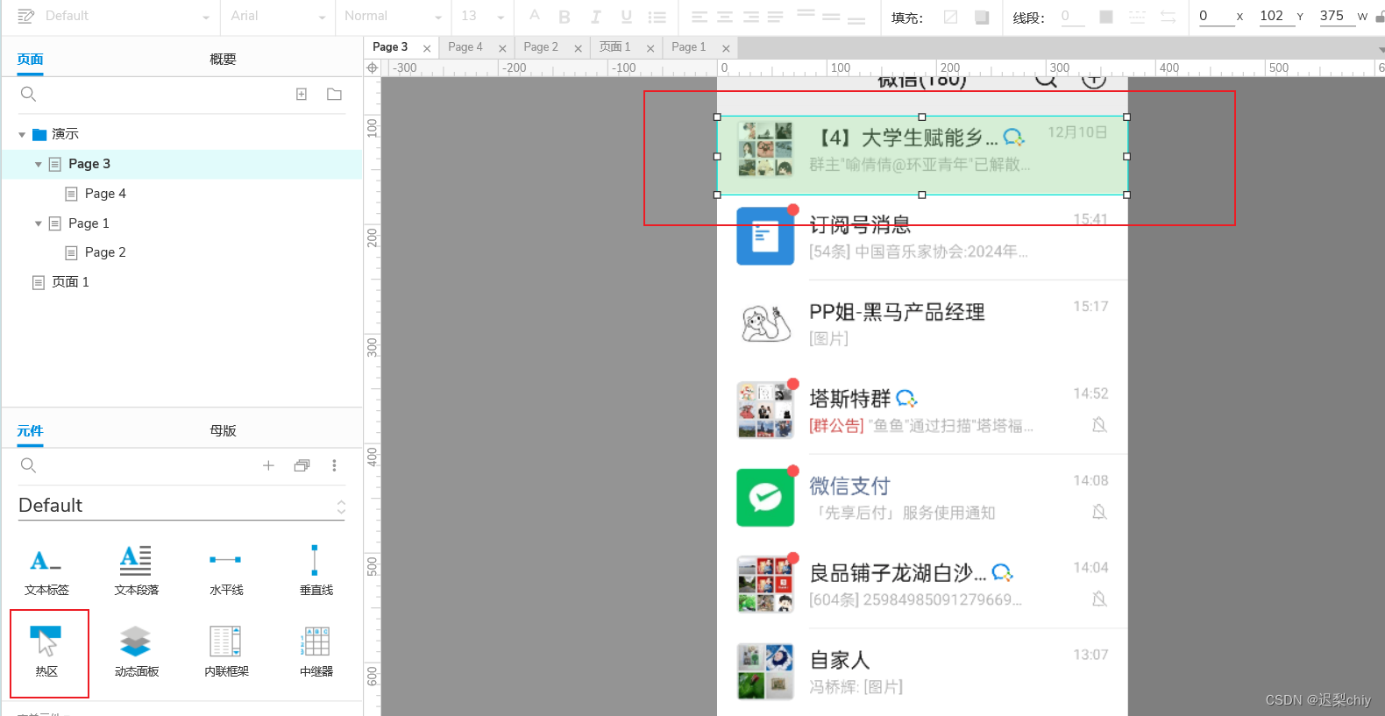
Task: Click the X position input field
Action: coord(1217,16)
